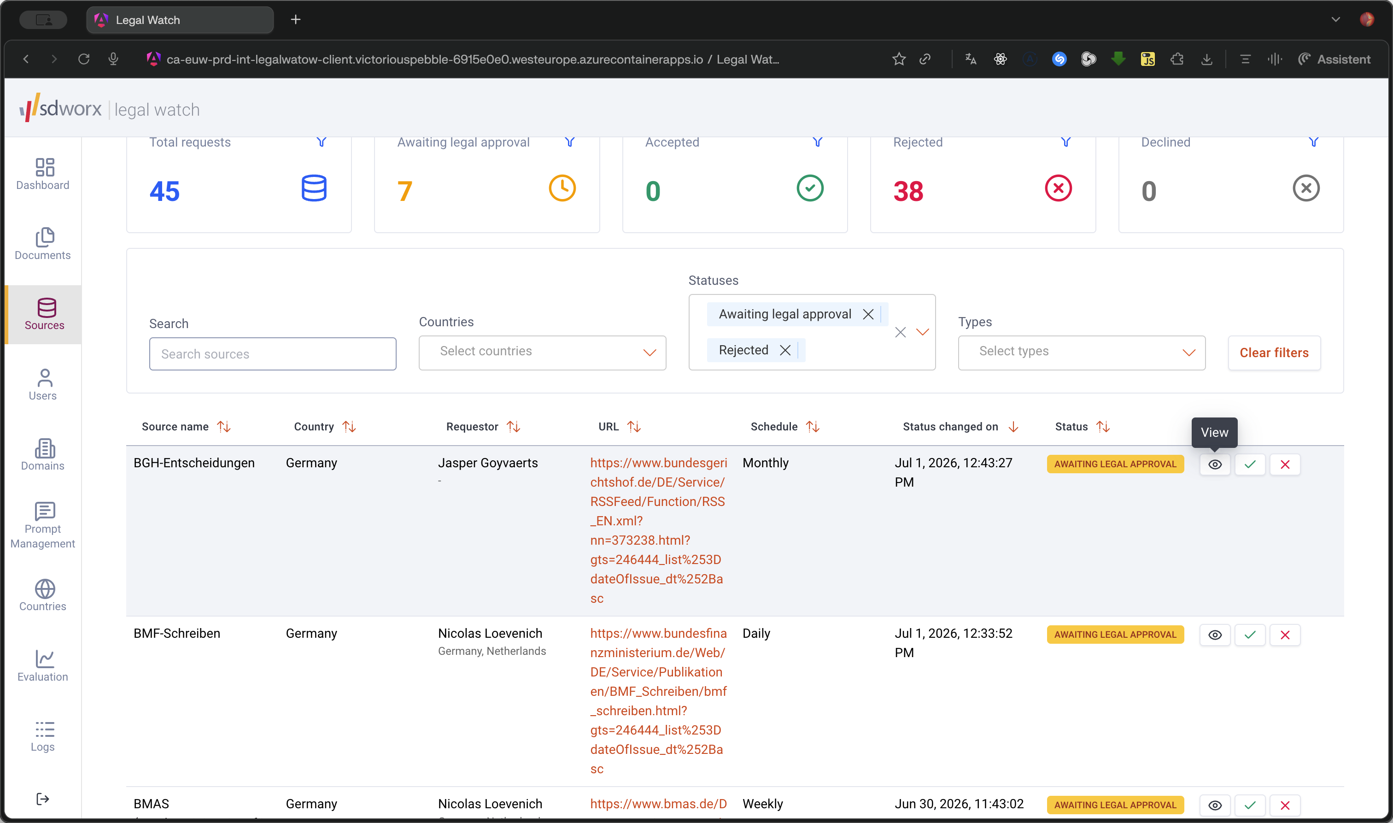Sort by Status changed on column
This screenshot has width=1393, height=823.
point(1013,426)
